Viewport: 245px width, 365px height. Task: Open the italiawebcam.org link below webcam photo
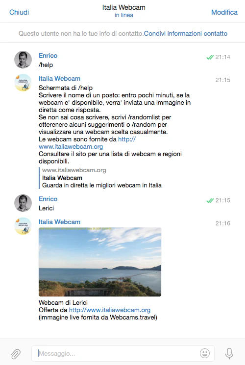coord(110,310)
